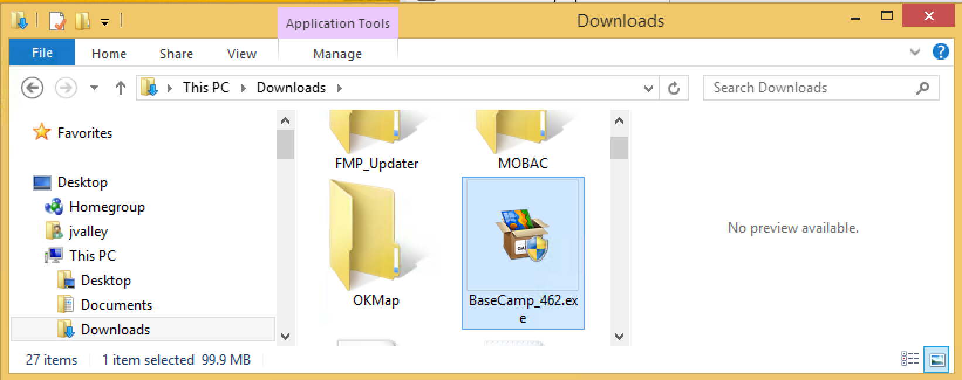Click the file list scroll up arrow

[619, 122]
